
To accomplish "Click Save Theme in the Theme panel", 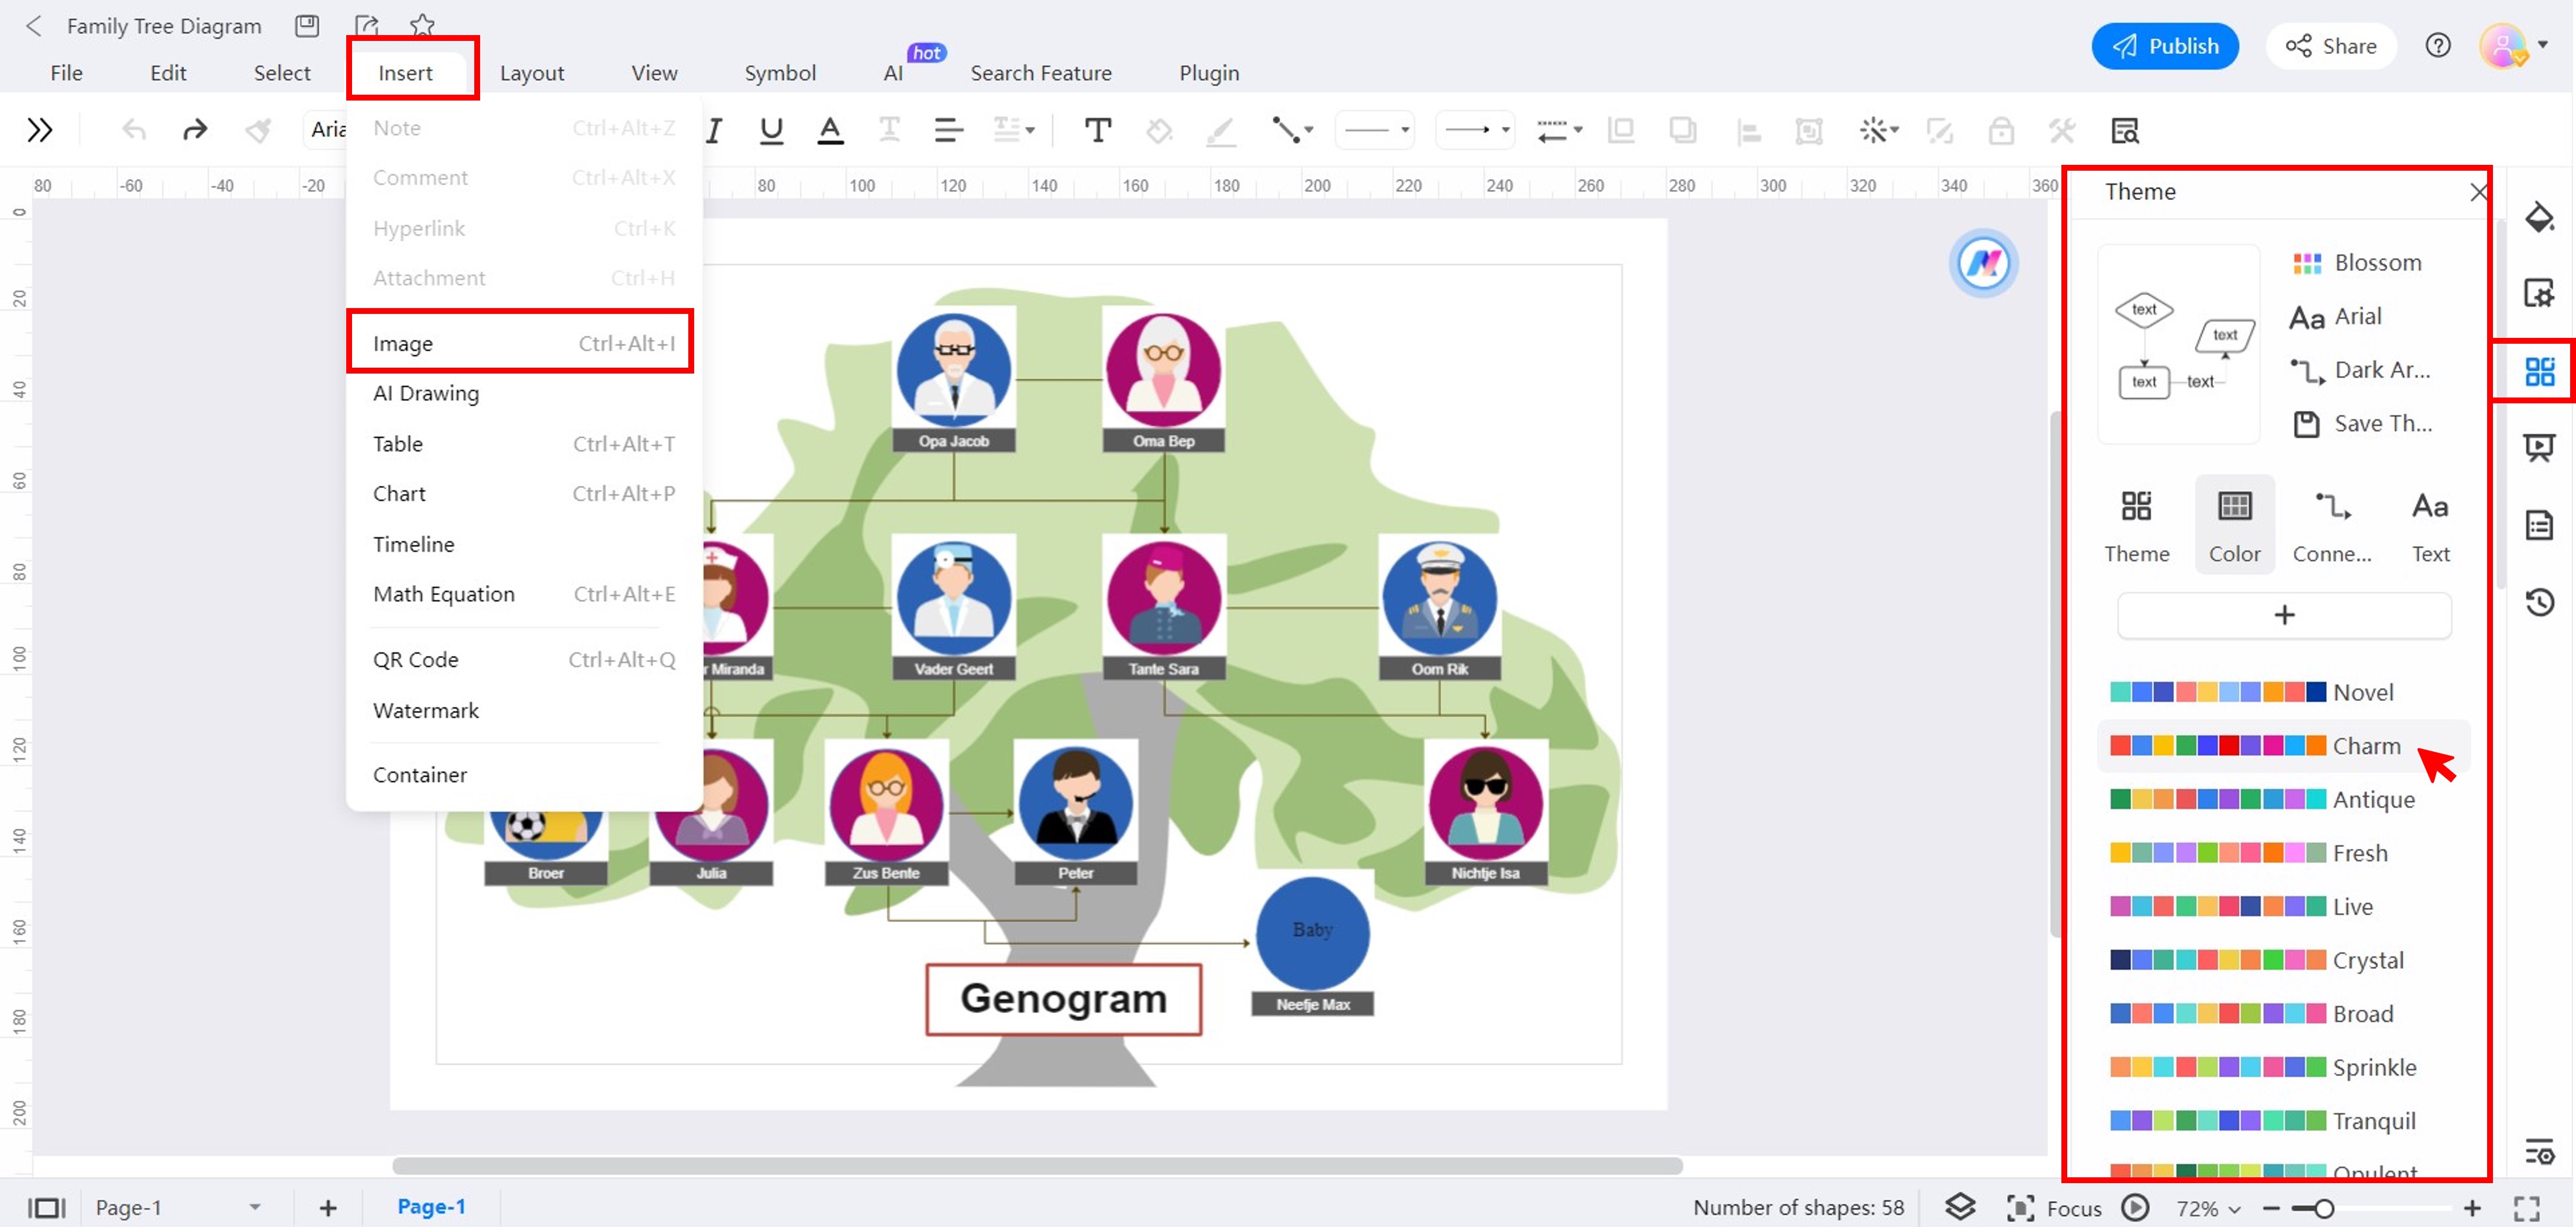I will (2362, 423).
